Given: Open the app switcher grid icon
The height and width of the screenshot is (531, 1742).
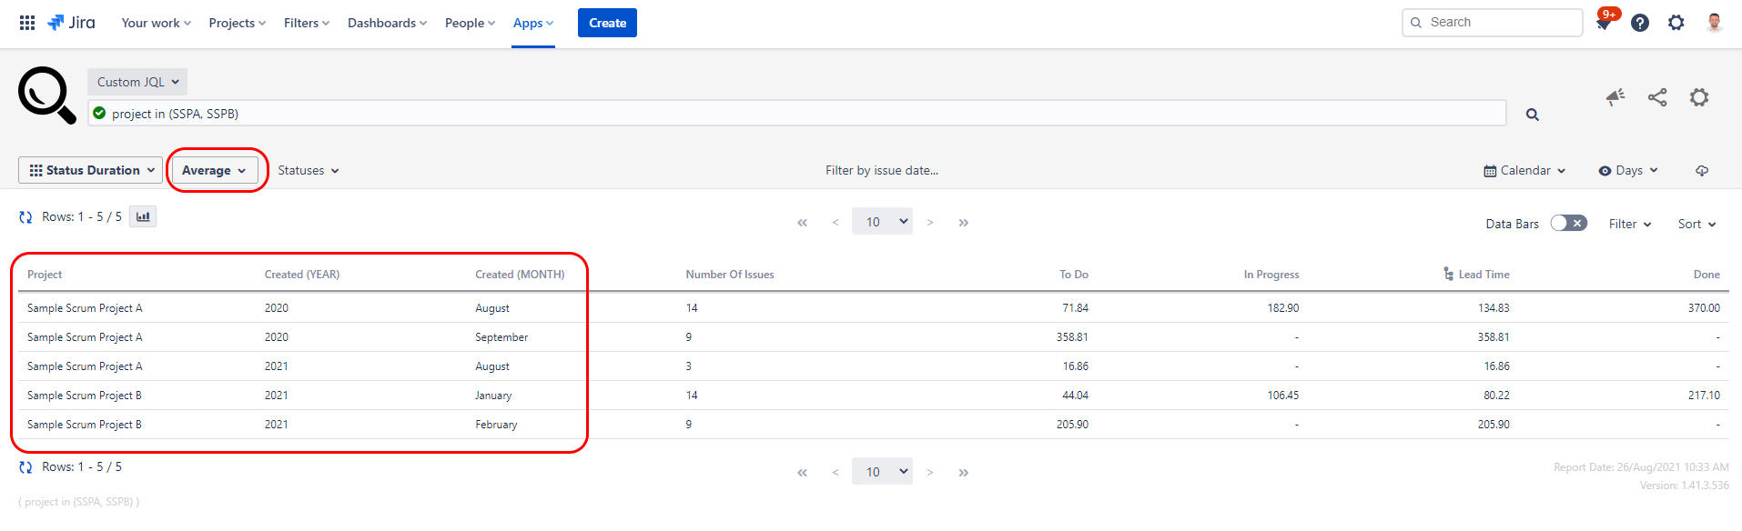Looking at the screenshot, I should click(x=27, y=23).
